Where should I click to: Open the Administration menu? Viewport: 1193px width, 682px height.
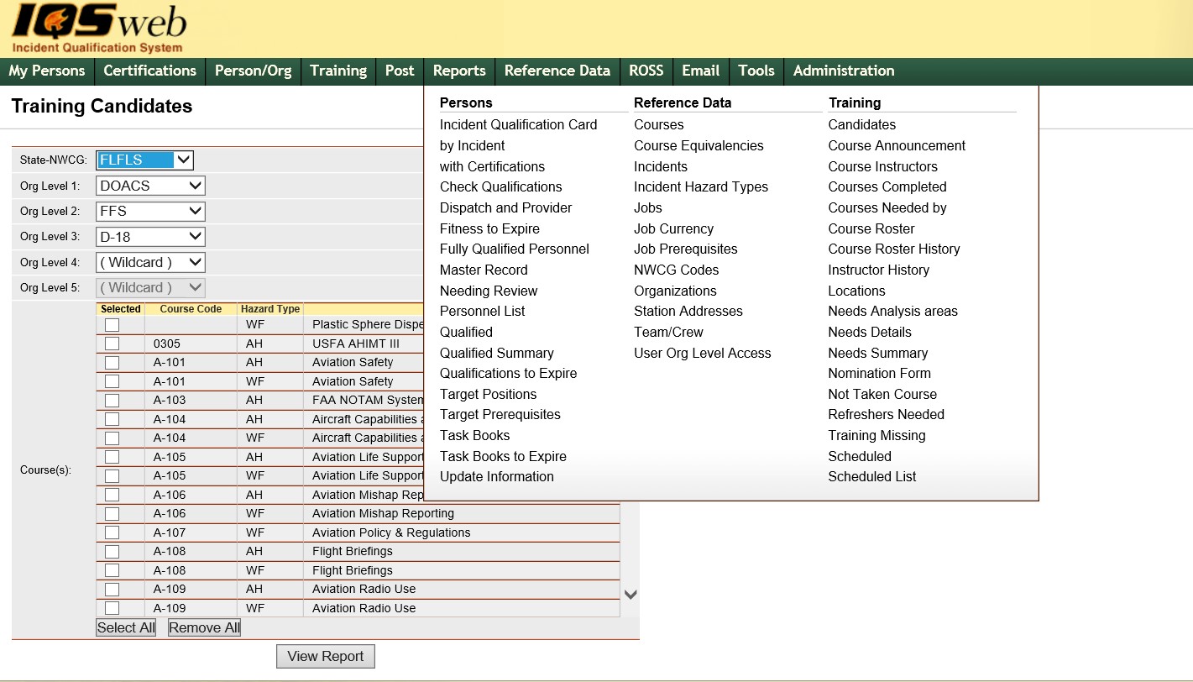point(844,71)
